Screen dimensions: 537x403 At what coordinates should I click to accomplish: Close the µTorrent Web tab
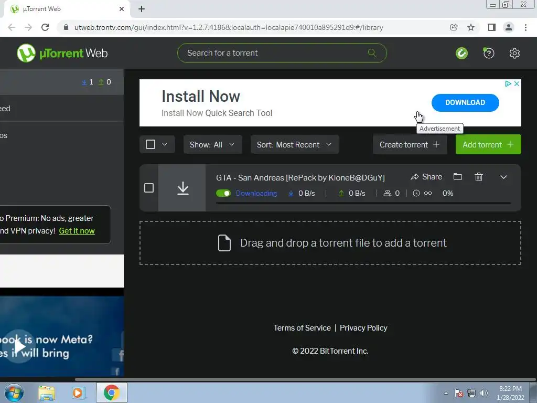coord(122,9)
